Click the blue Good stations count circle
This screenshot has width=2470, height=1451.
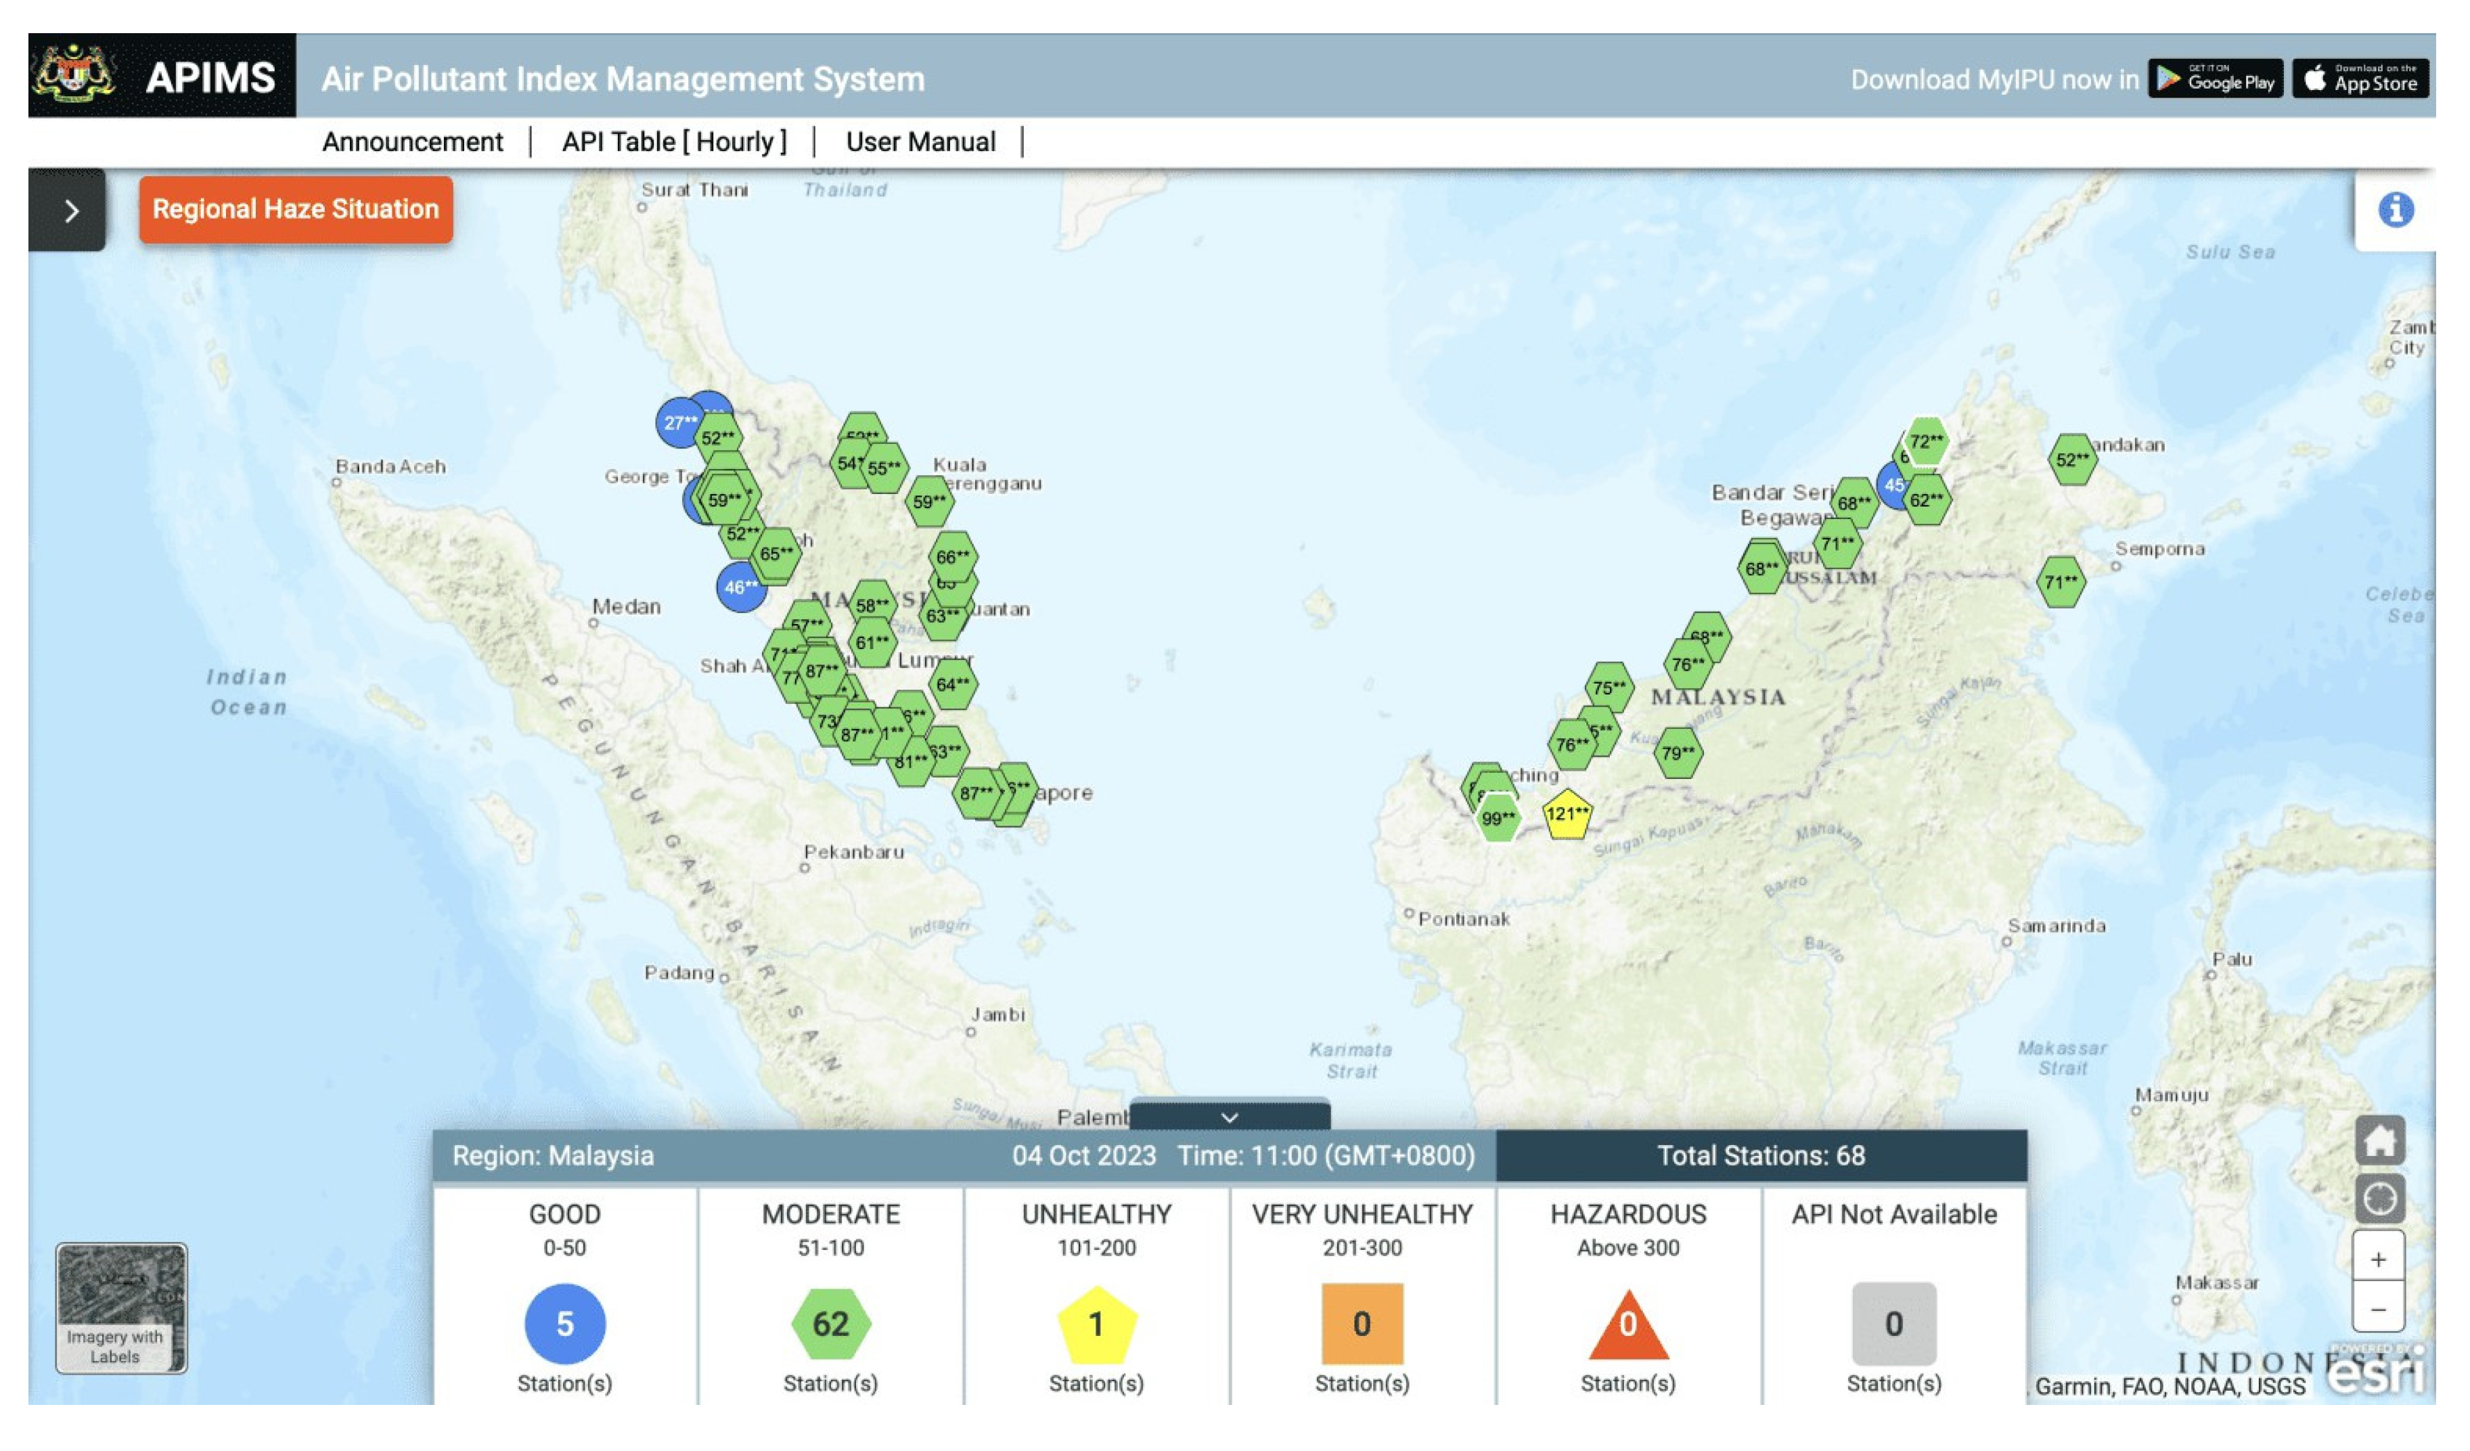(x=564, y=1324)
